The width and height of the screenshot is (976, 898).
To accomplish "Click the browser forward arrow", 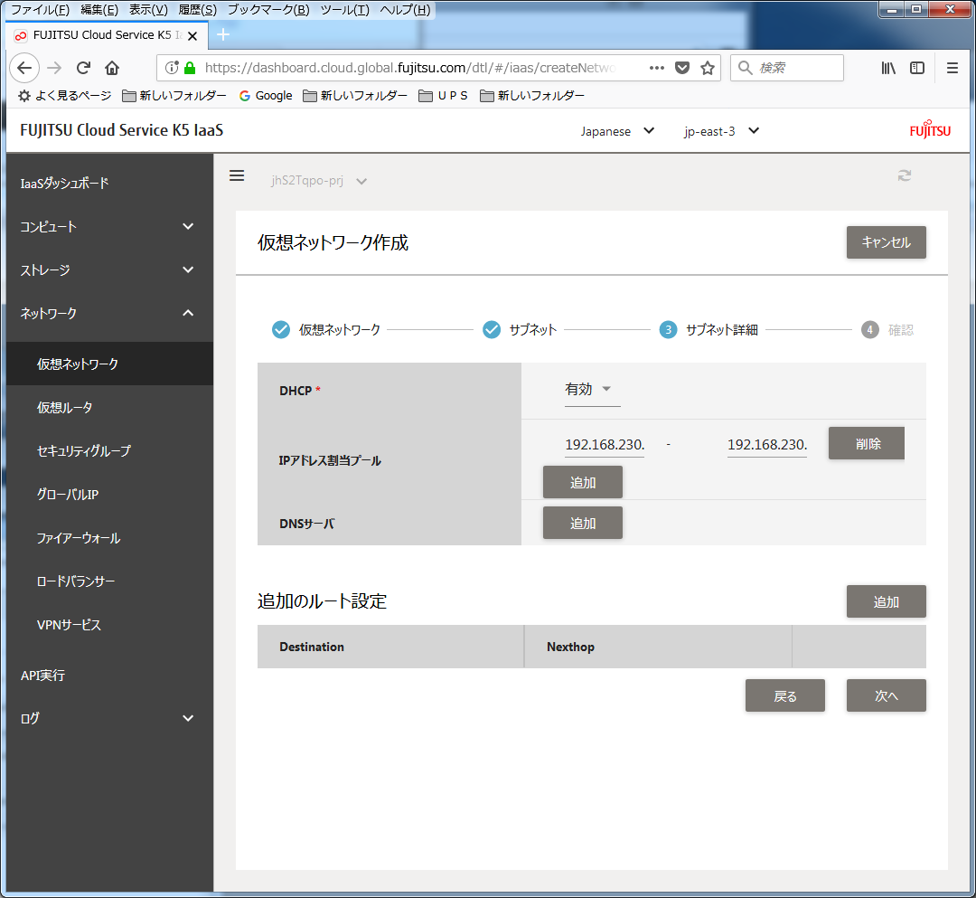I will 55,67.
